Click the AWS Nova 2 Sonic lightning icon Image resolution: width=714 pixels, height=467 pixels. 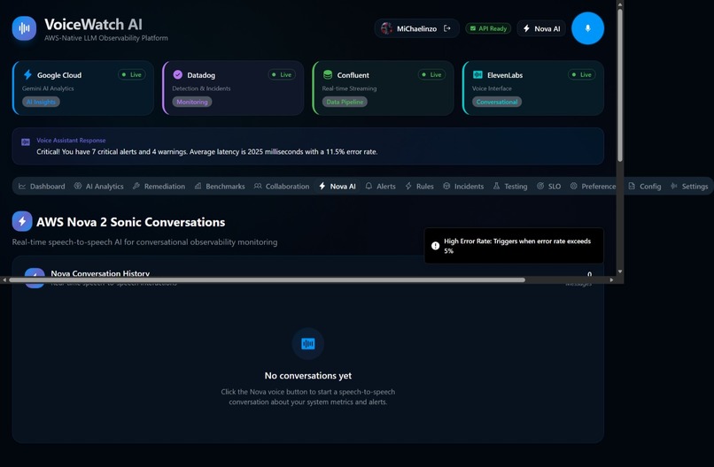22,221
